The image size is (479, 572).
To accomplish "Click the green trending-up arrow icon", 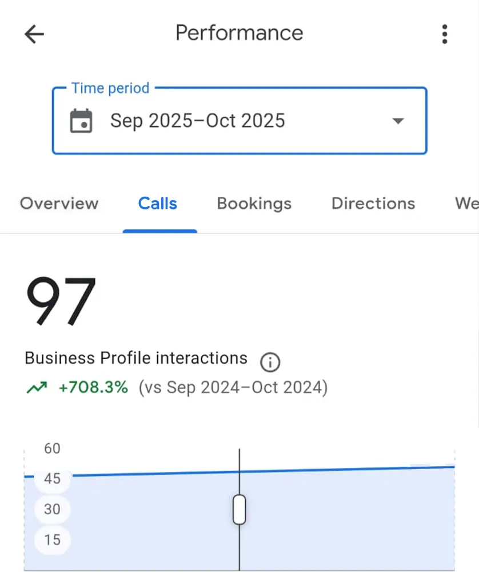I will click(36, 388).
